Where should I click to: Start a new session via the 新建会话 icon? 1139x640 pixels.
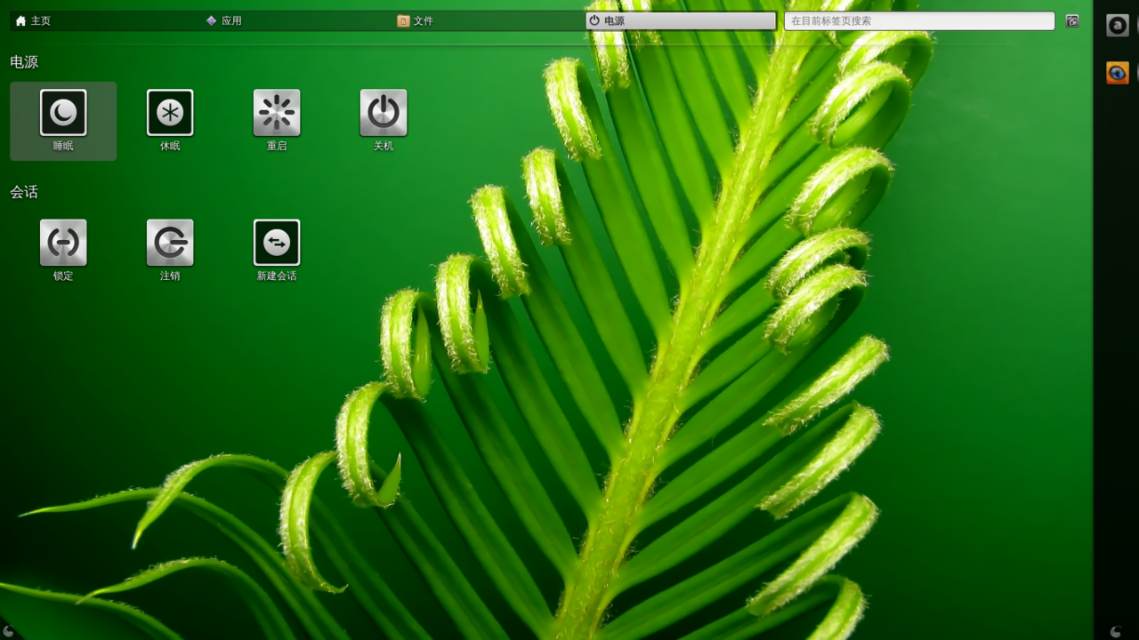pyautogui.click(x=277, y=243)
